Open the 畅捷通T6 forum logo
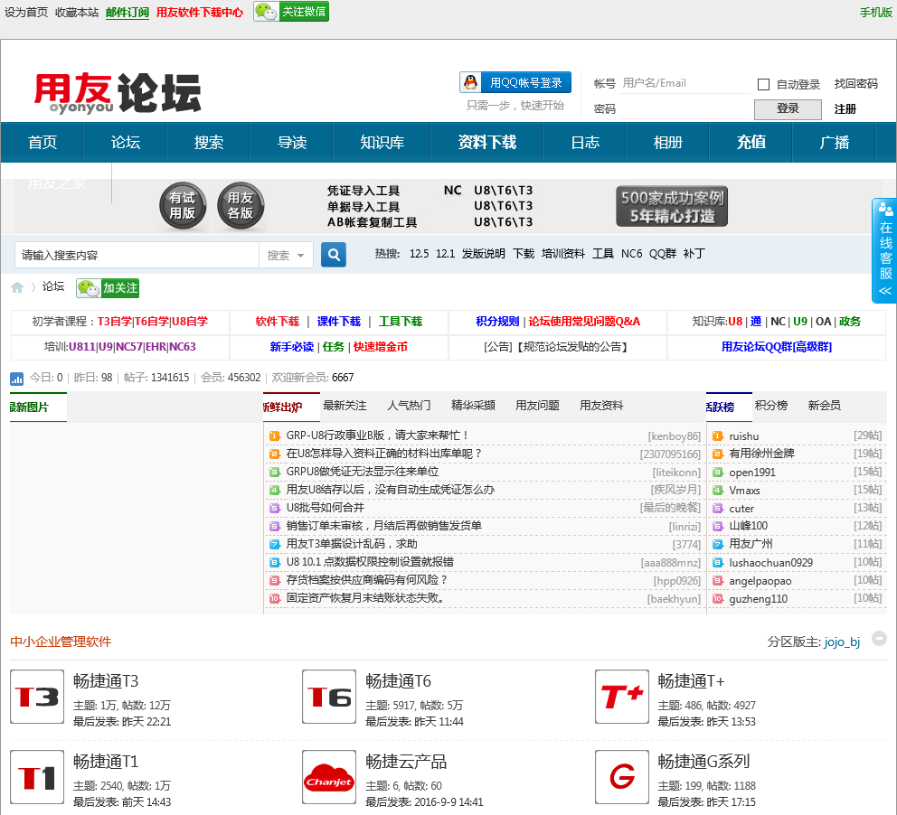Image resolution: width=897 pixels, height=815 pixels. pos(329,697)
